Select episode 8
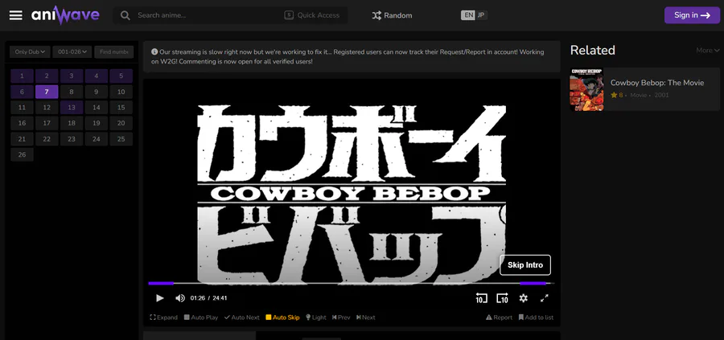This screenshot has height=340, width=724. pyautogui.click(x=72, y=92)
